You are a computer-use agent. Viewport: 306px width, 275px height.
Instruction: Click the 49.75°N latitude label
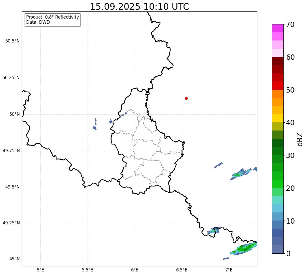click(11, 151)
